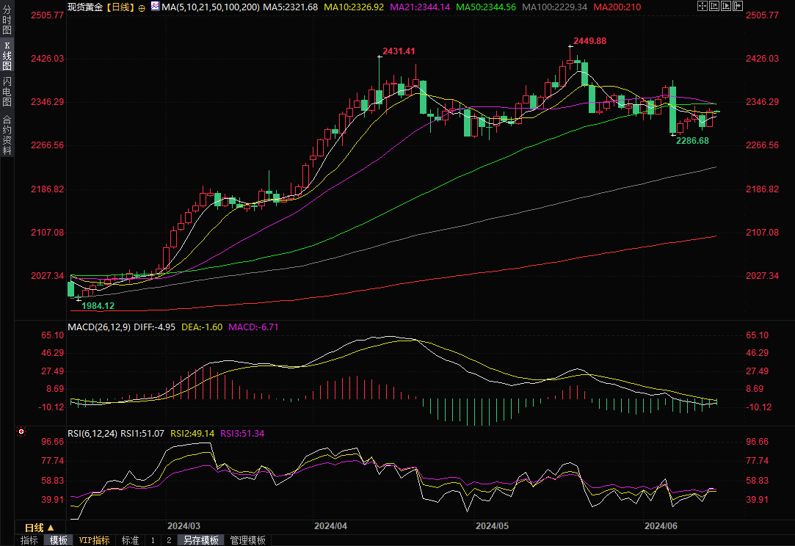795x546 pixels.
Task: Click the jump-to-chart-start axis icon
Action: pyautogui.click(x=714, y=6)
